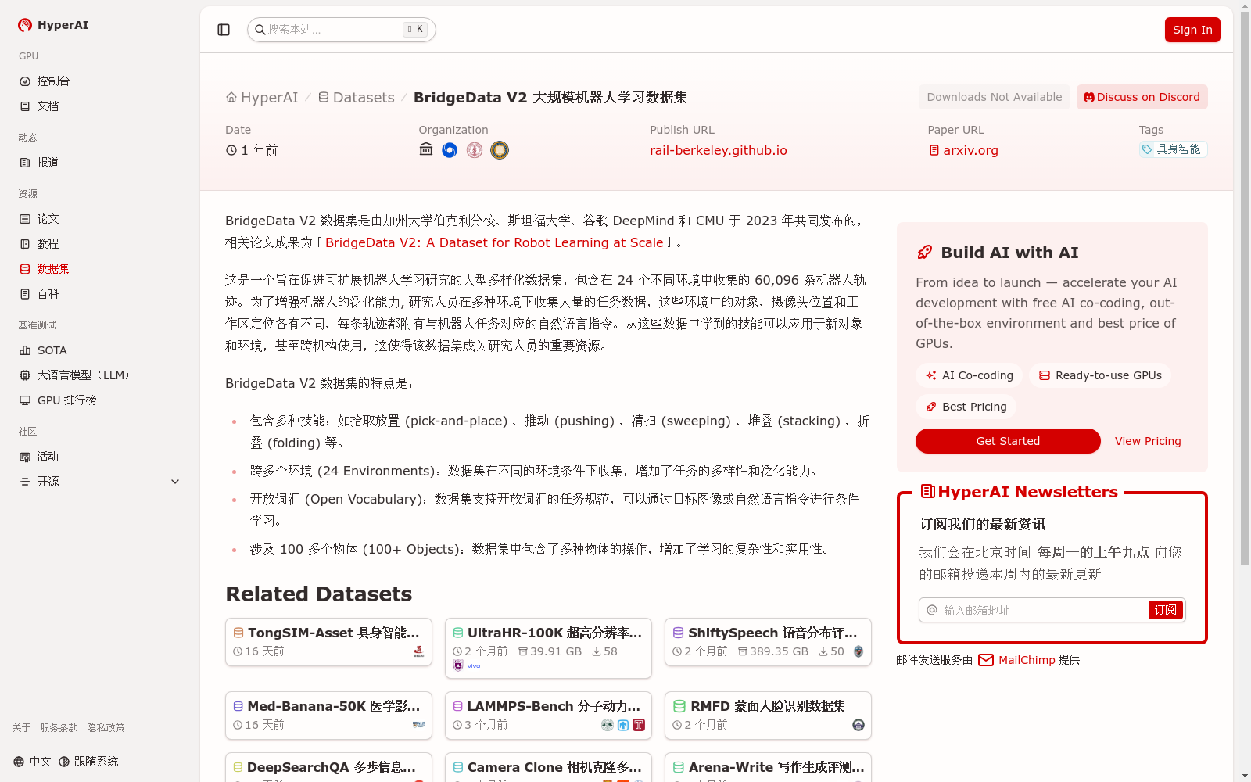1251x782 pixels.
Task: Open RMFD 蒙面人脸识别数据集 card
Action: (768, 716)
